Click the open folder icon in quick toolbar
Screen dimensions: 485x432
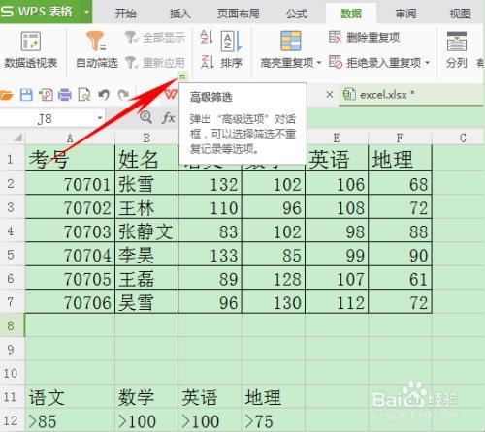[x=7, y=95]
